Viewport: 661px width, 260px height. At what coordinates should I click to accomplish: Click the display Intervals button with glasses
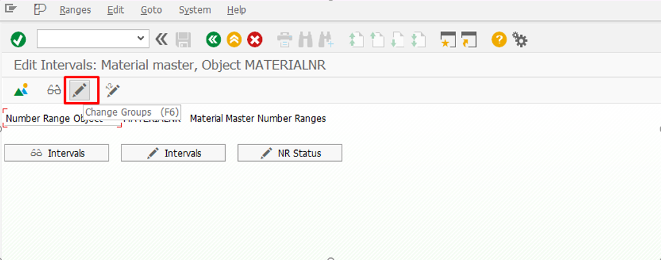coord(57,153)
